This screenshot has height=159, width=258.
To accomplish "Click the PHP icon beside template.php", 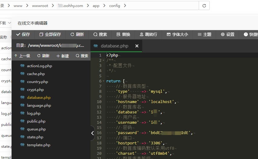I will tap(22, 145).
